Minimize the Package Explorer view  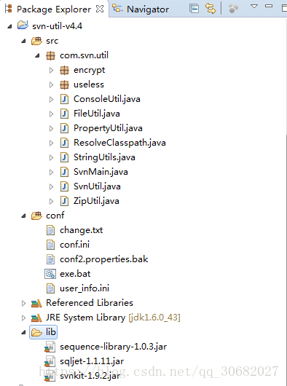click(269, 6)
